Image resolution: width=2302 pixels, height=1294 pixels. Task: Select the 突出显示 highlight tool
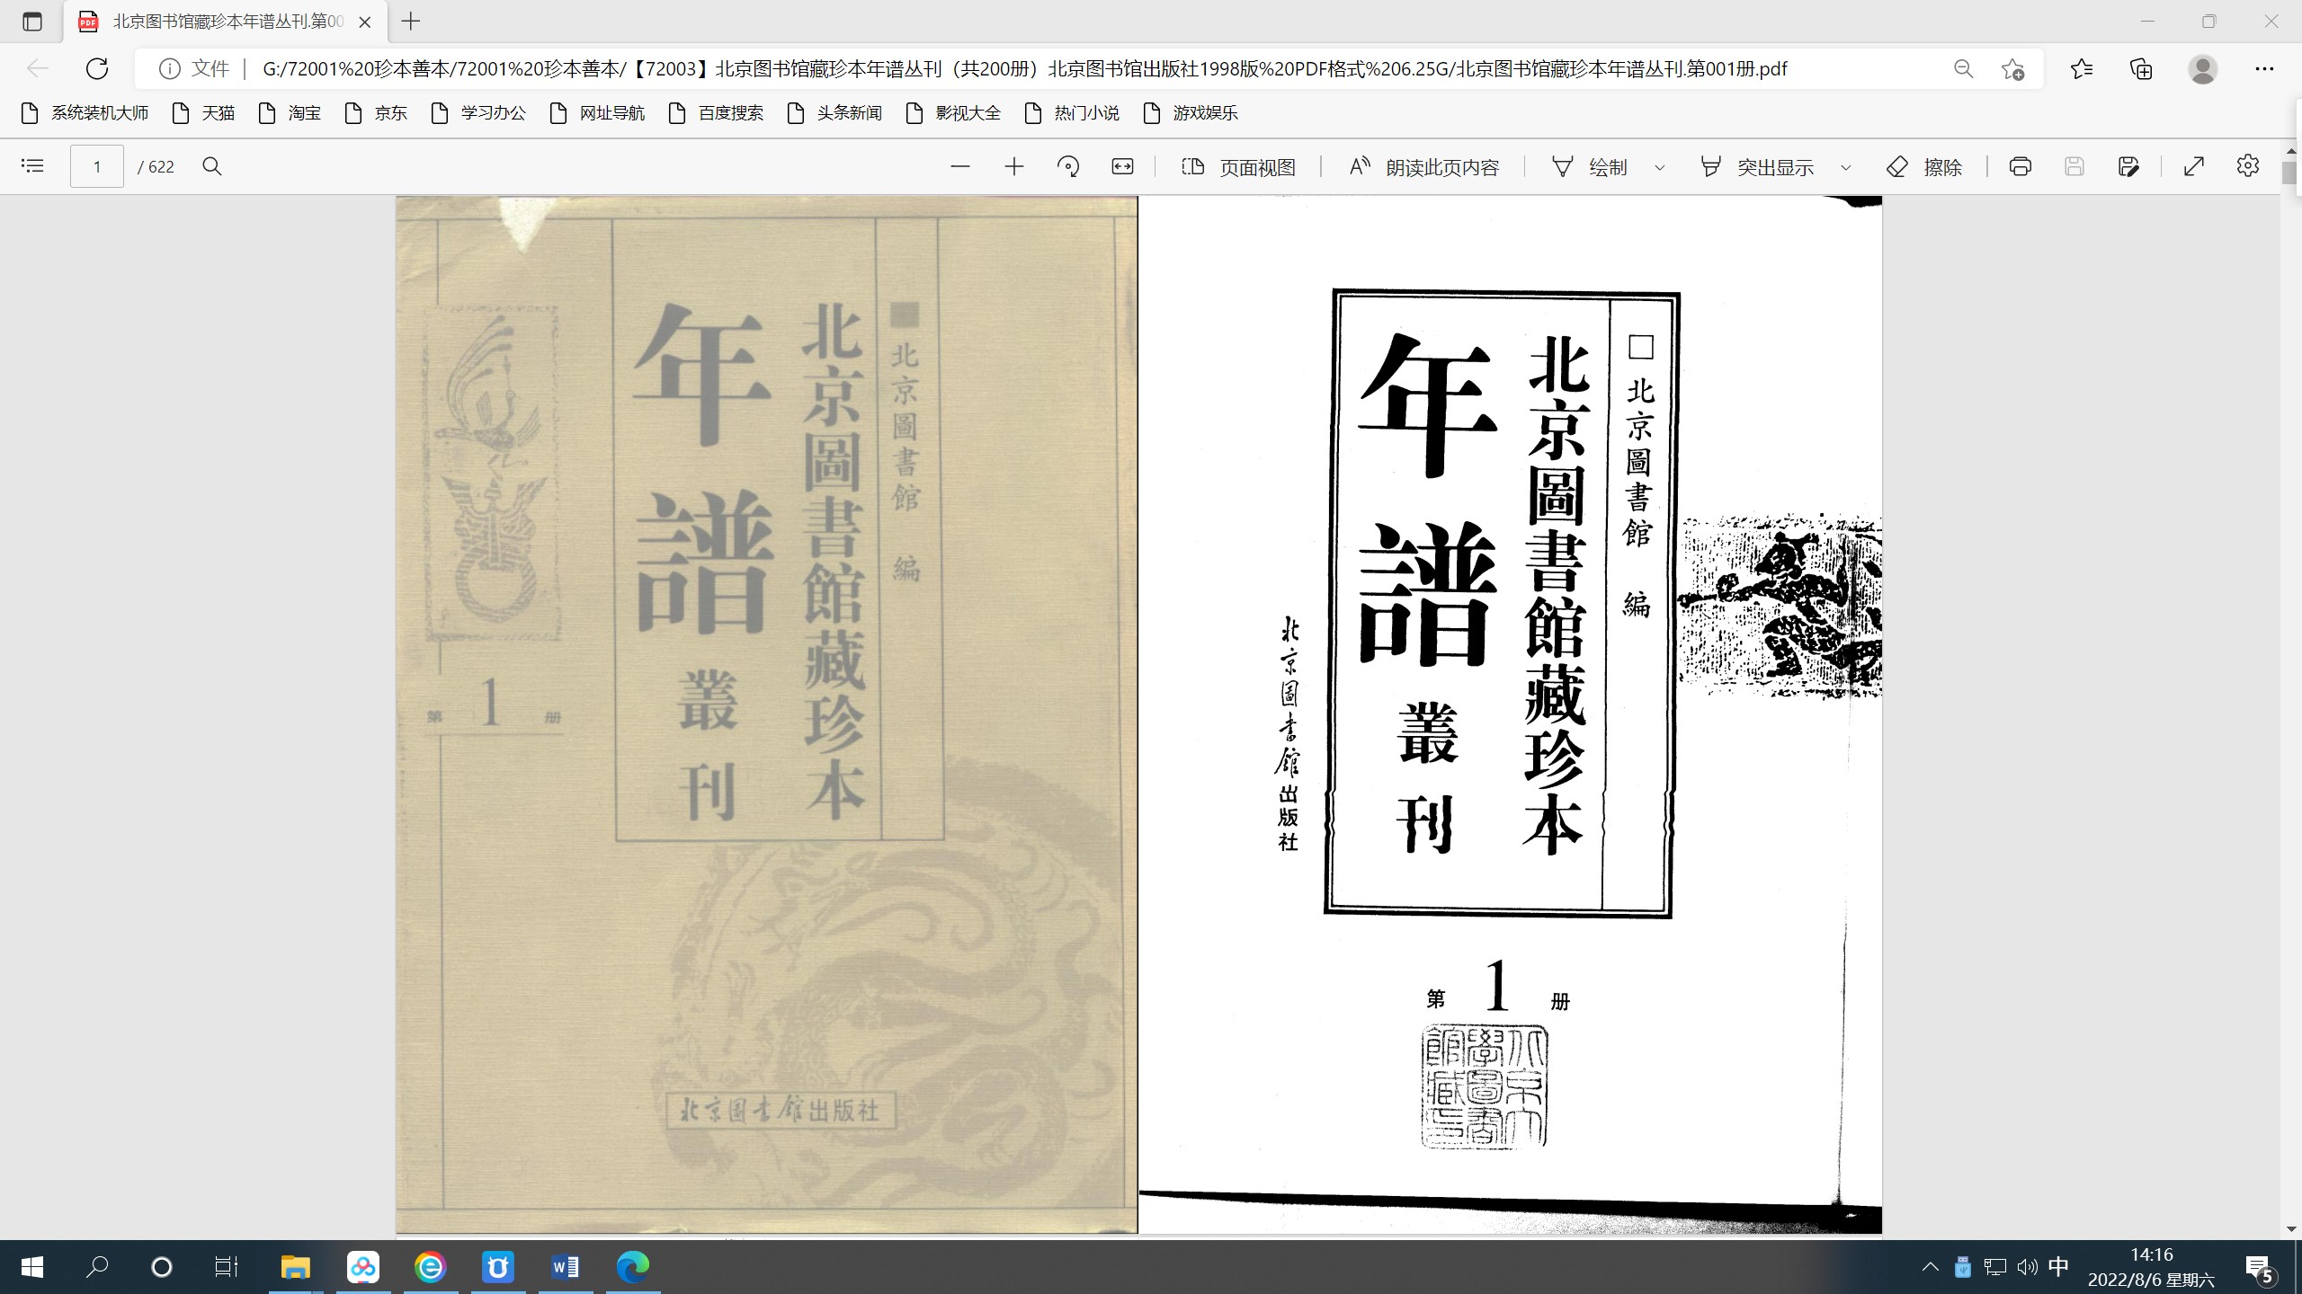[1757, 166]
